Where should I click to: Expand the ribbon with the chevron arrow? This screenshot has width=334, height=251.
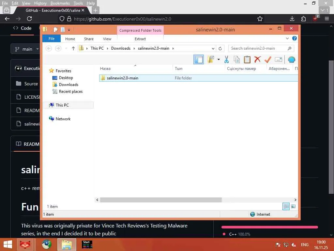coord(287,39)
